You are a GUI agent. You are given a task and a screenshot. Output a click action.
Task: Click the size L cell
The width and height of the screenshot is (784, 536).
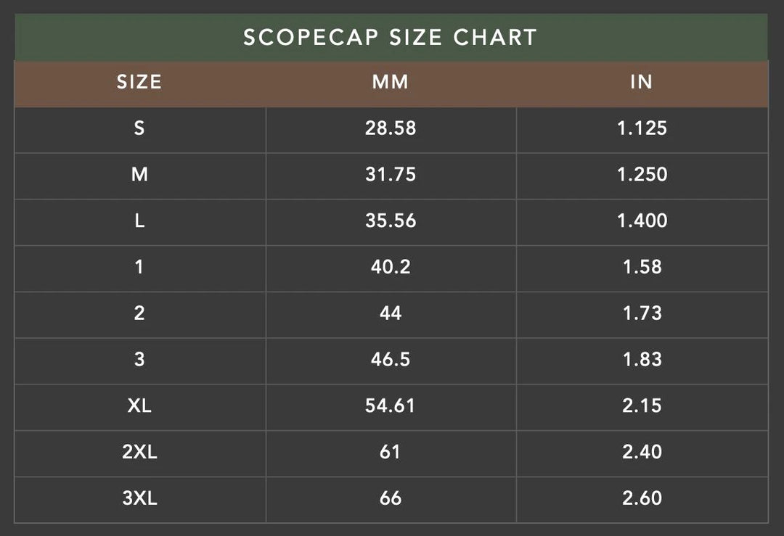pyautogui.click(x=139, y=221)
